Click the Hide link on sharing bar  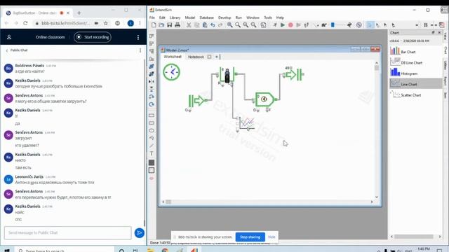pyautogui.click(x=272, y=237)
